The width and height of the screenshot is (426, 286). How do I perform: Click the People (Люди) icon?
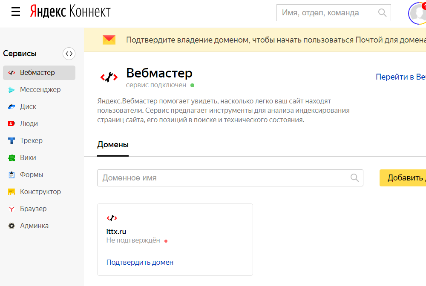pyautogui.click(x=12, y=124)
